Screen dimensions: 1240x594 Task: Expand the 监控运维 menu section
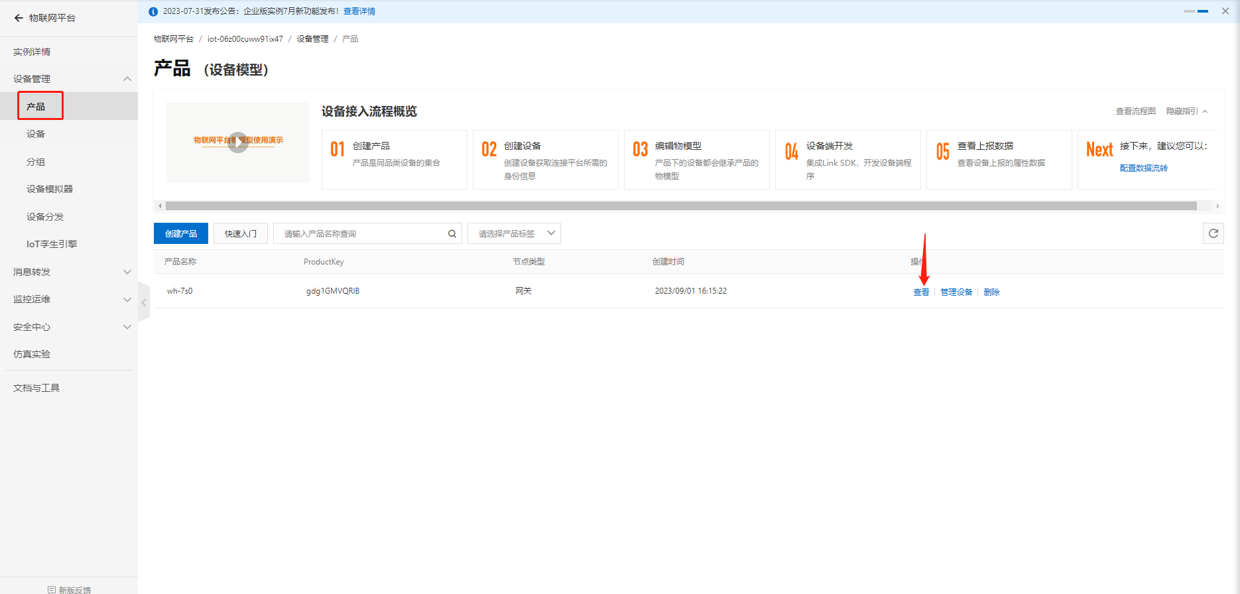tap(127, 300)
